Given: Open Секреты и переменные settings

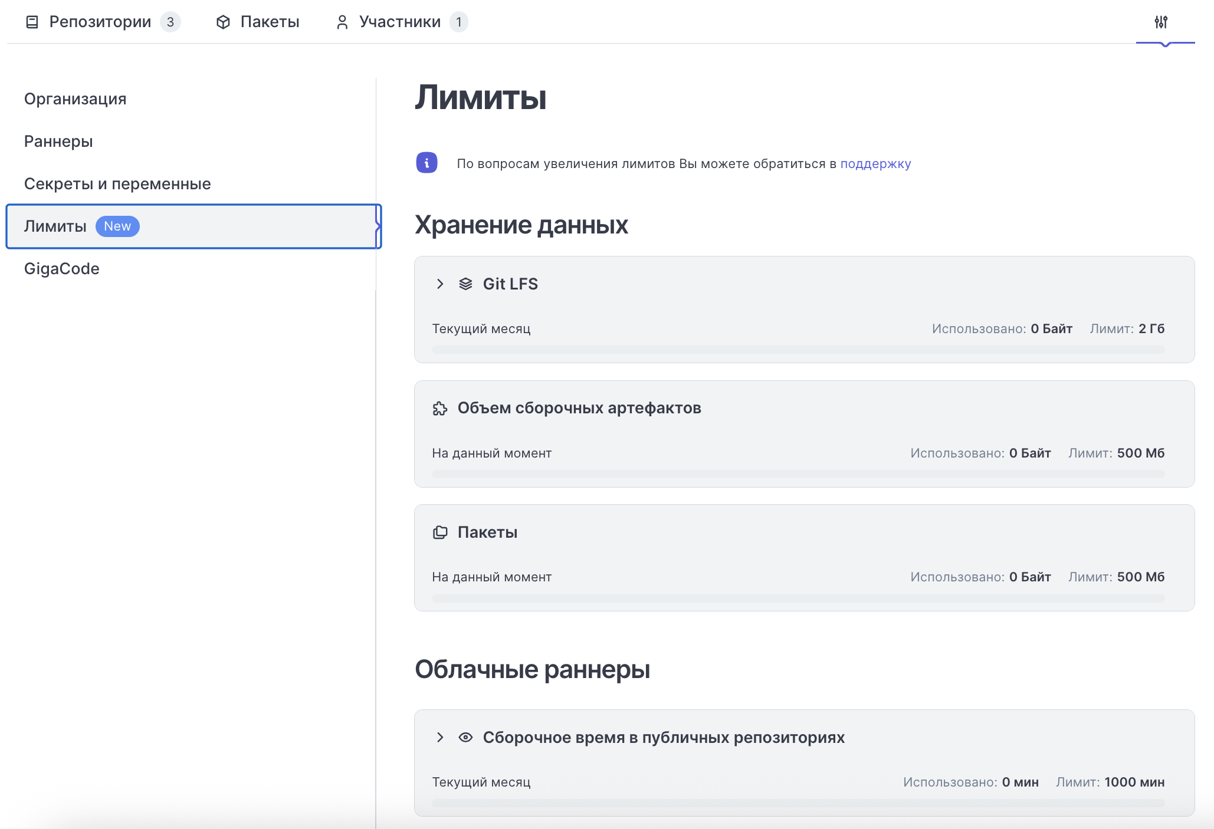Looking at the screenshot, I should (117, 184).
